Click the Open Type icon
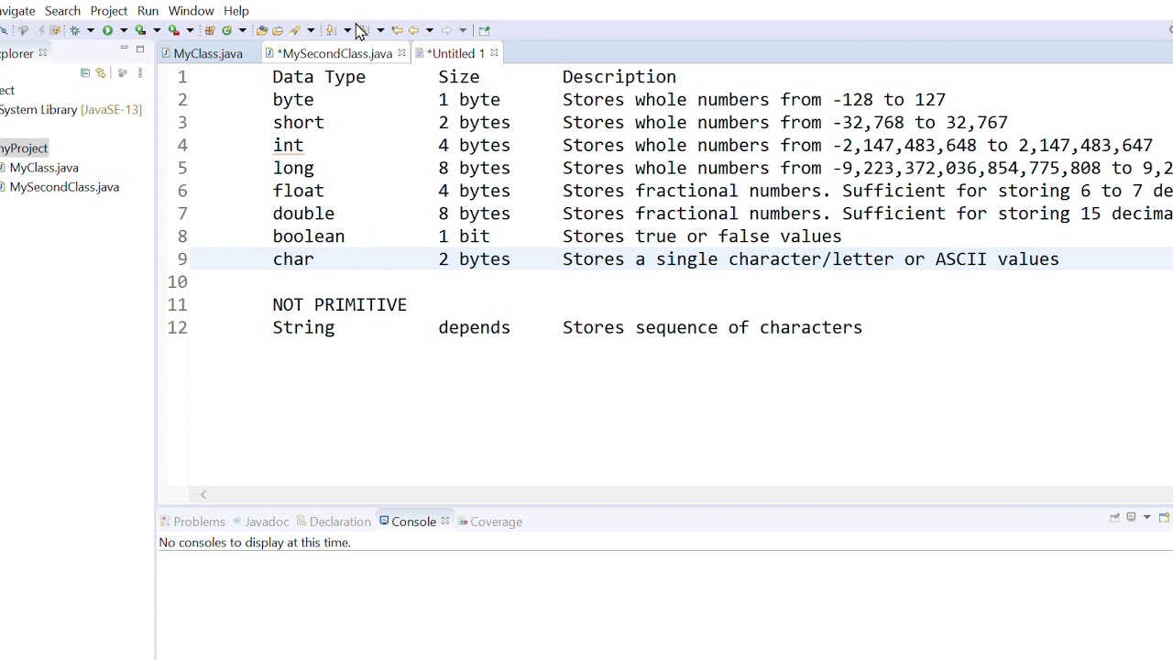1173x660 pixels. pyautogui.click(x=261, y=30)
